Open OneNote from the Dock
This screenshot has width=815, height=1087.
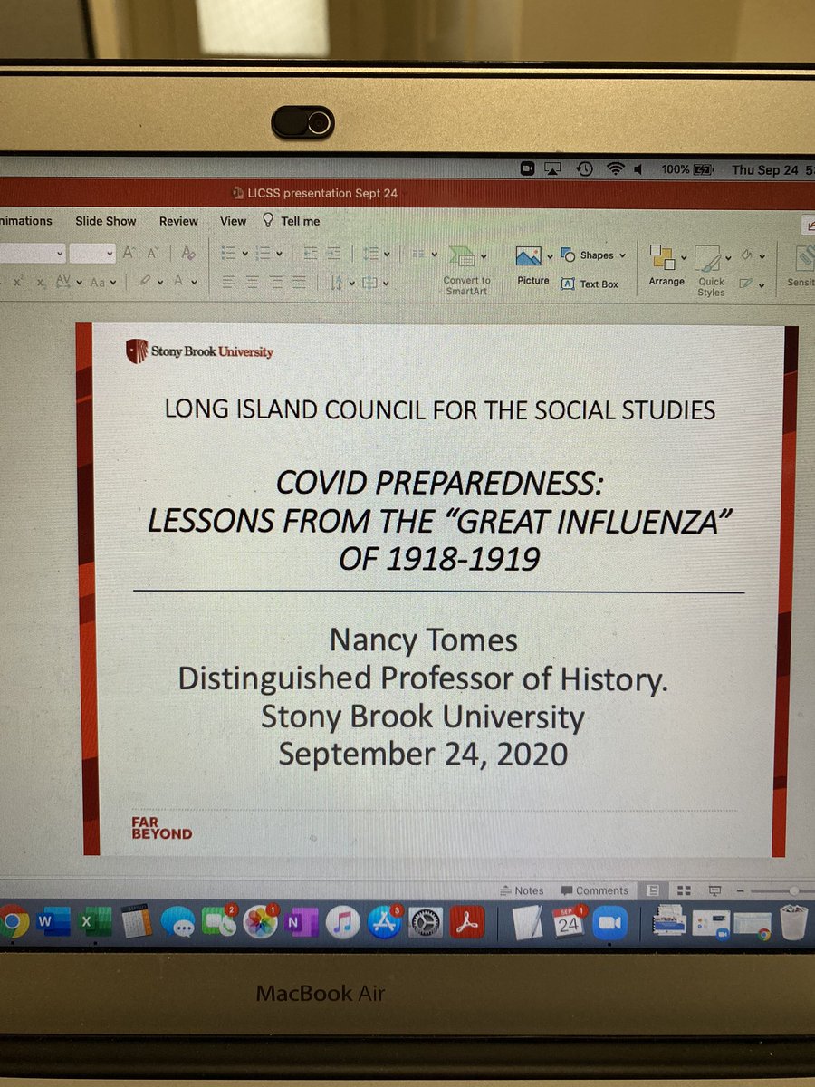tap(301, 922)
